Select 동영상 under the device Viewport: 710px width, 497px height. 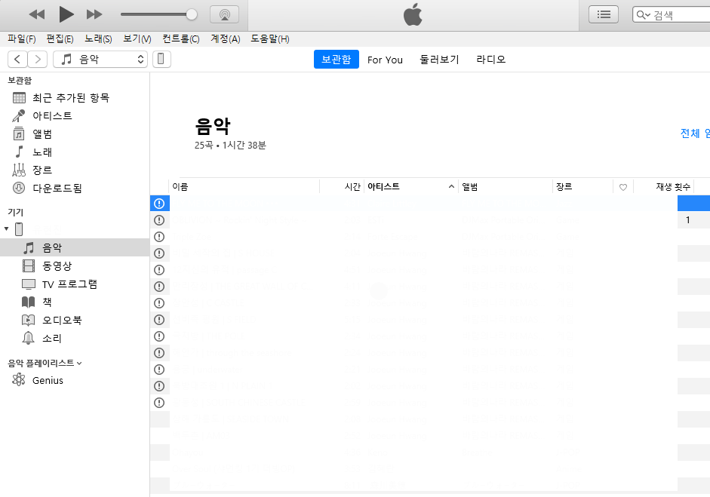pos(57,266)
